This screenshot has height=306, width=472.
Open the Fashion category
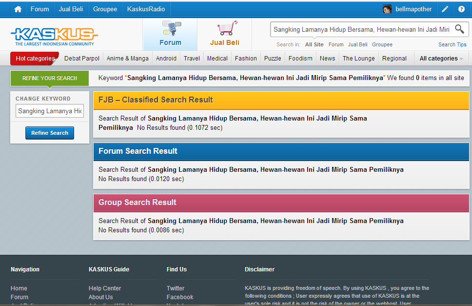[246, 59]
